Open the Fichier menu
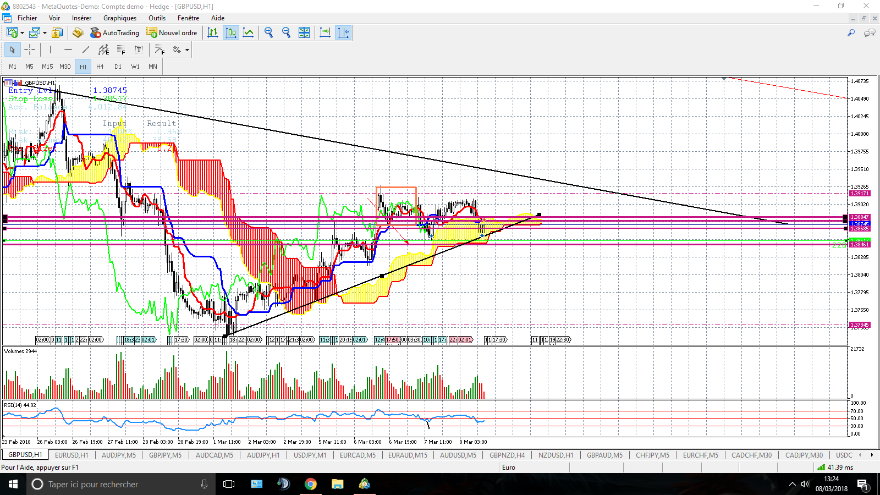This screenshot has height=495, width=880. [27, 18]
